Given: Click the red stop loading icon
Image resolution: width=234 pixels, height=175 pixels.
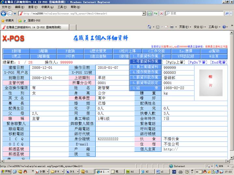Looking at the screenshot, I should tap(161, 13).
